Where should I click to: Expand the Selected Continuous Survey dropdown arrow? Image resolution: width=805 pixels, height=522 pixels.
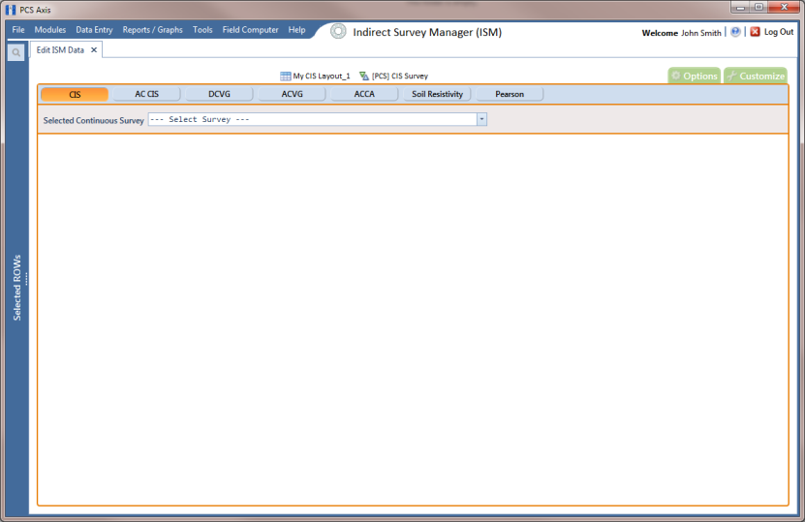(481, 119)
